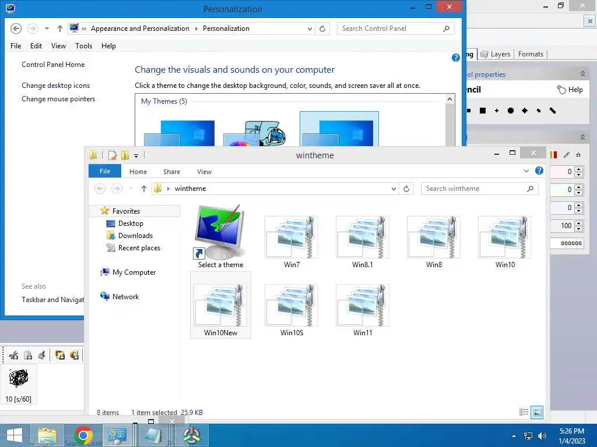
Task: Open Chrome from the taskbar
Action: 83,435
